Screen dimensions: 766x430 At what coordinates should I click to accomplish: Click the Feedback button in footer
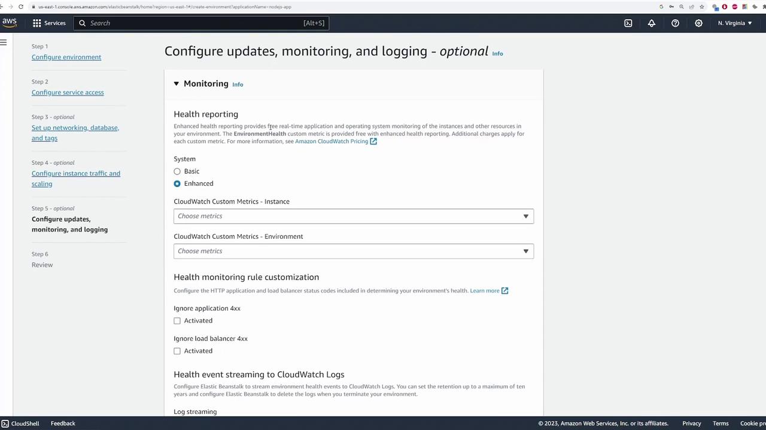(63, 423)
